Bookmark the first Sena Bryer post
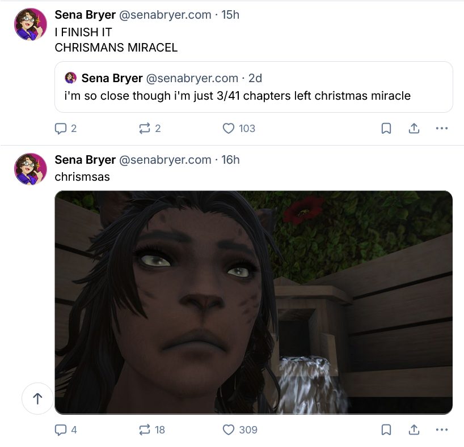The height and width of the screenshot is (447, 464). [x=386, y=128]
